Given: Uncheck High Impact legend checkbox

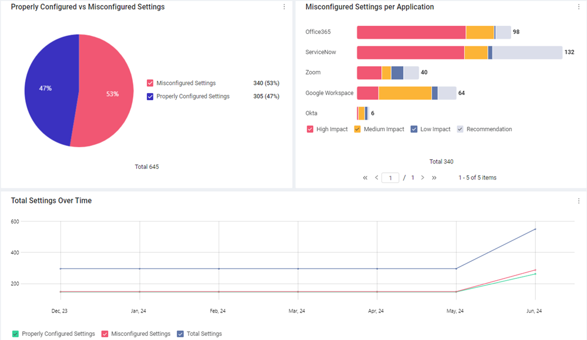Looking at the screenshot, I should coord(310,130).
